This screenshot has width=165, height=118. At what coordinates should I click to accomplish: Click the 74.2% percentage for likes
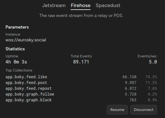click(x=151, y=77)
